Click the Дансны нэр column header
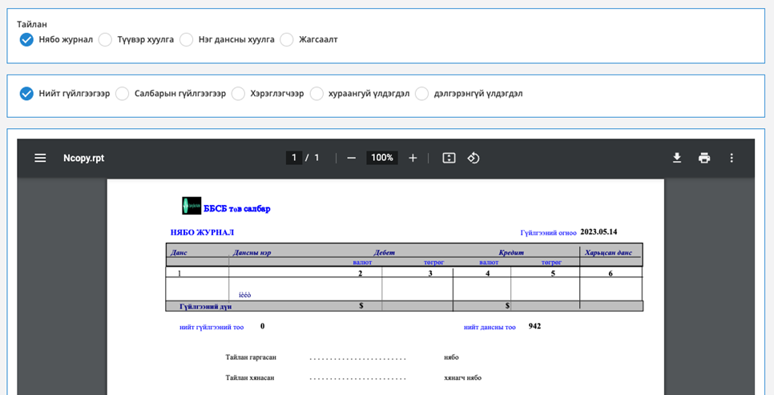774x395 pixels. click(x=252, y=253)
